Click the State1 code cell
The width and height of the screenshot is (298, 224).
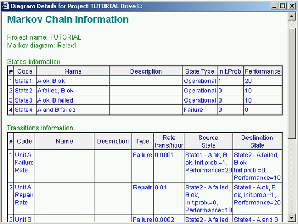coord(23,81)
